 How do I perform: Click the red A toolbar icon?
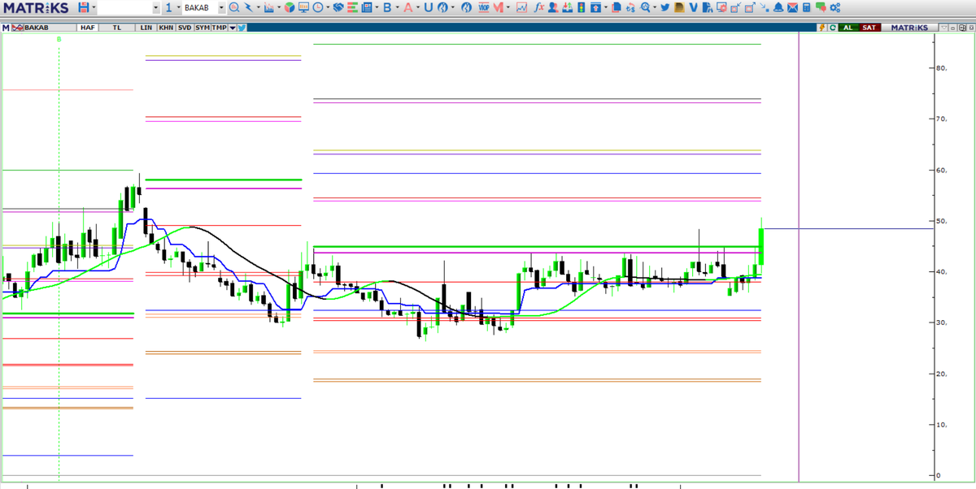pos(408,7)
